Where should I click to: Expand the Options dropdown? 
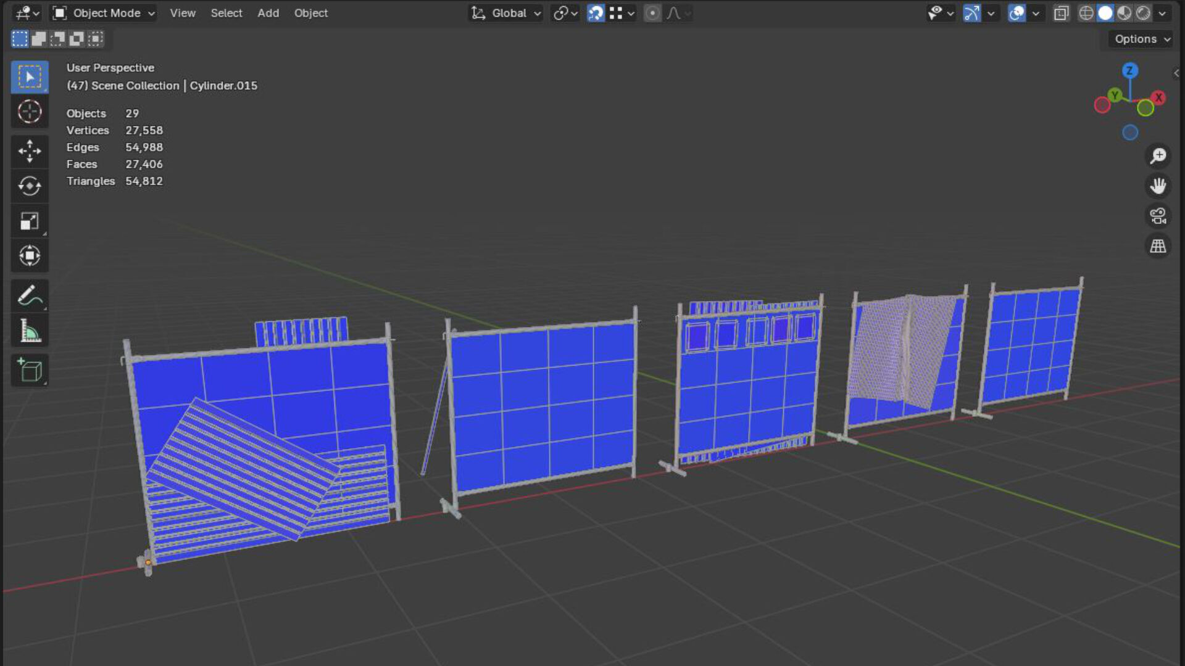(x=1142, y=39)
